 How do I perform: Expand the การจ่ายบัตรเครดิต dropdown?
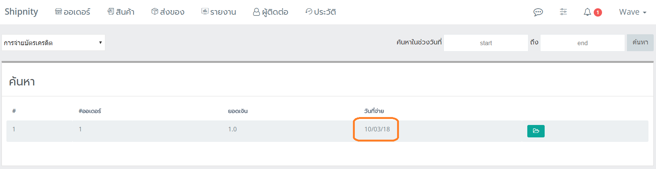(53, 43)
